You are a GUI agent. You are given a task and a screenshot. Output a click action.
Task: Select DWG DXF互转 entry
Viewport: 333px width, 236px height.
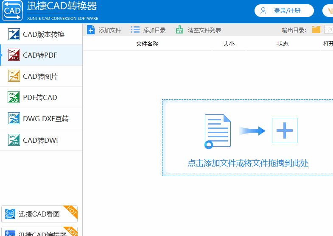(41, 119)
